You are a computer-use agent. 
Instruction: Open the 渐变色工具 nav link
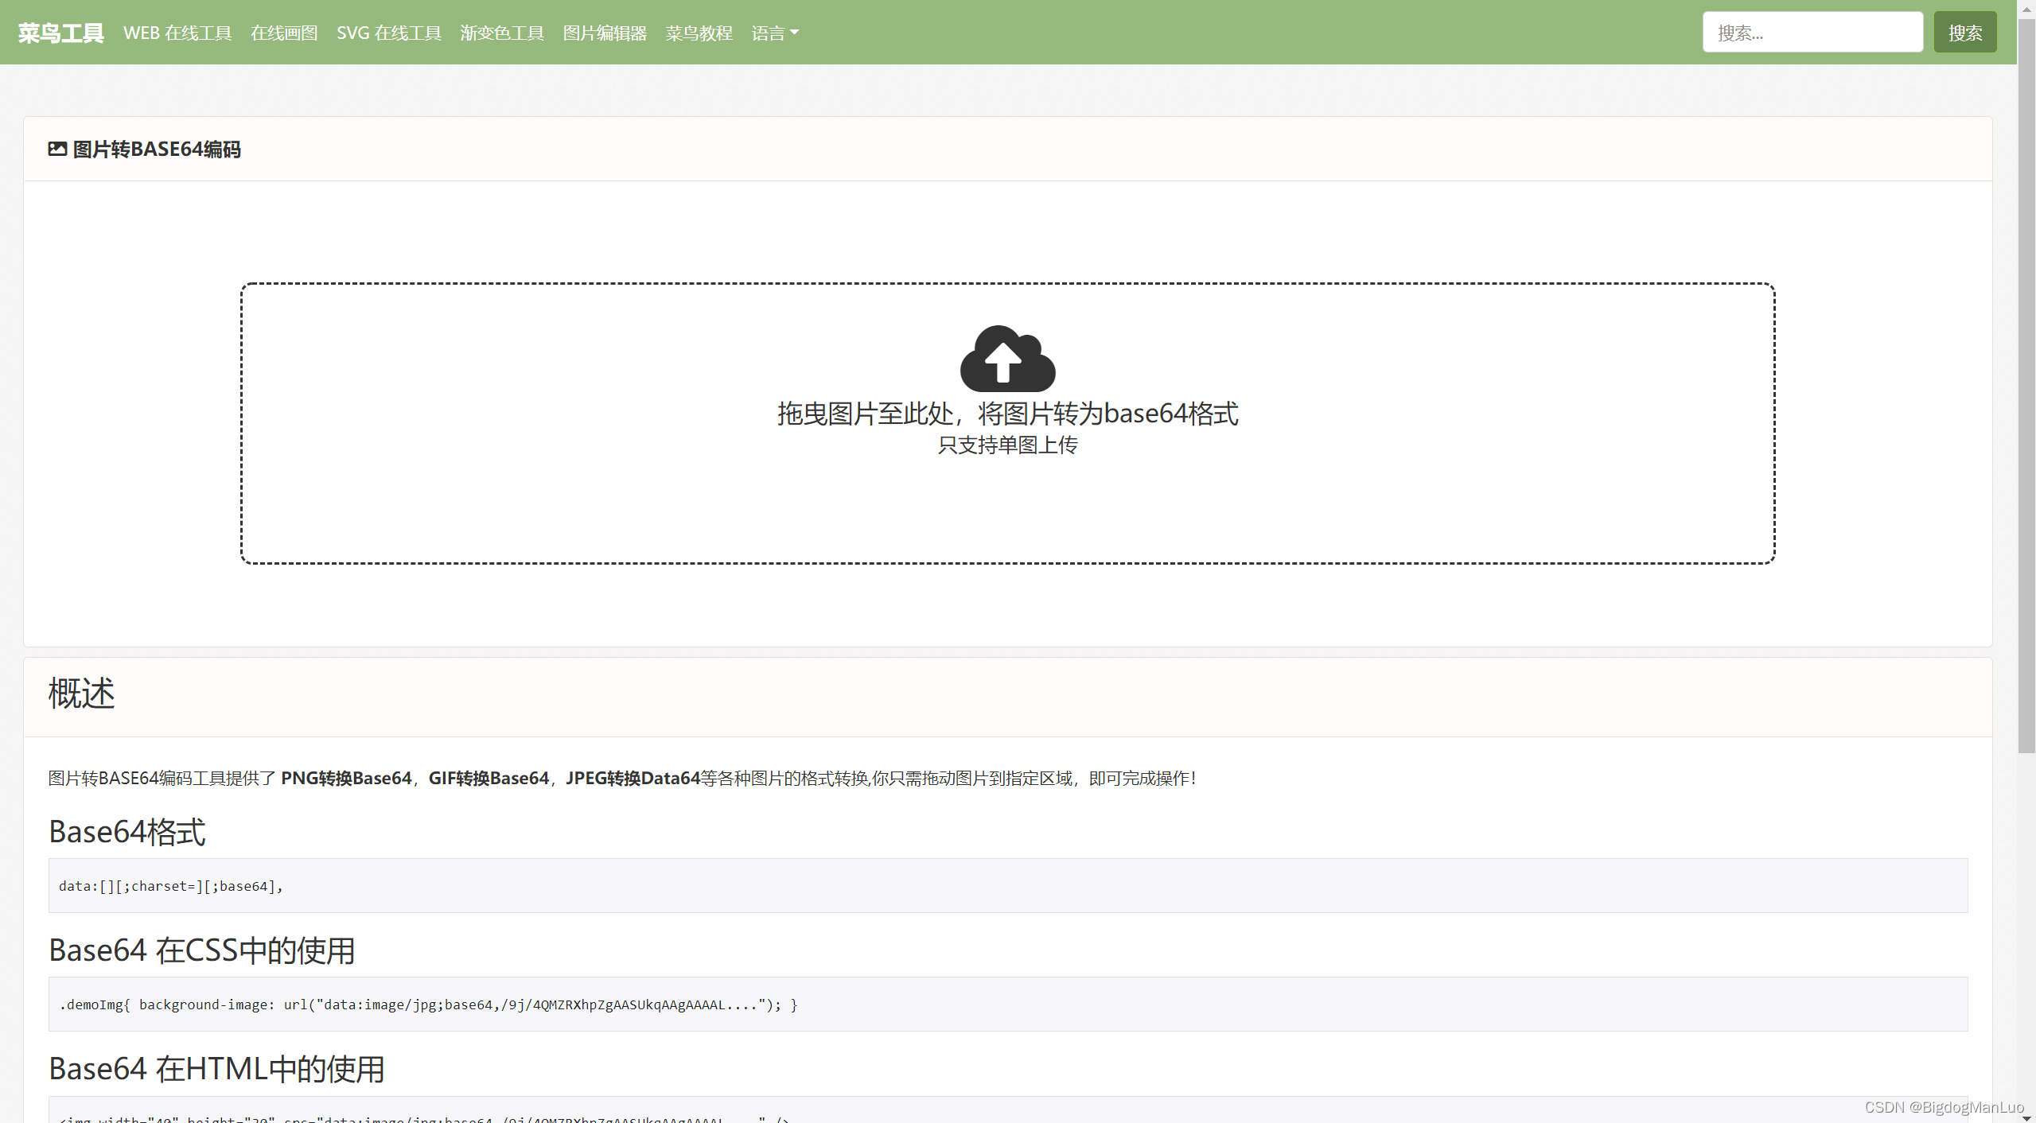(x=502, y=33)
